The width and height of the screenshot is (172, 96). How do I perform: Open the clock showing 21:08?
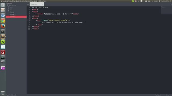[156, 1]
